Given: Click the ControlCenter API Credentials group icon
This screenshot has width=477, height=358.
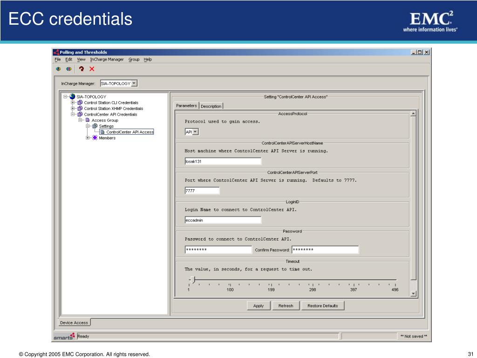Looking at the screenshot, I should (x=80, y=115).
